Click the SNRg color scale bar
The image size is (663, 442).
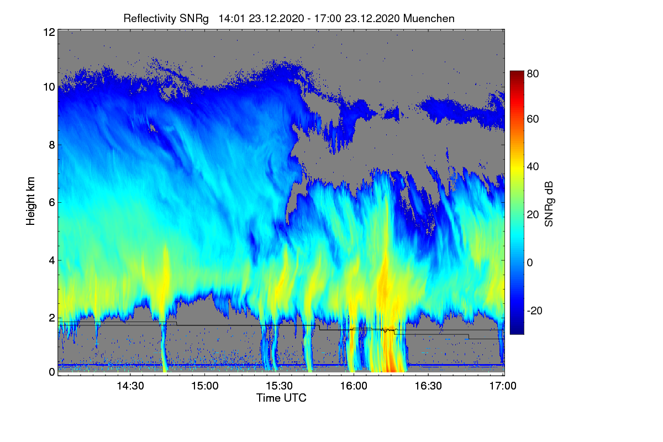tap(517, 203)
